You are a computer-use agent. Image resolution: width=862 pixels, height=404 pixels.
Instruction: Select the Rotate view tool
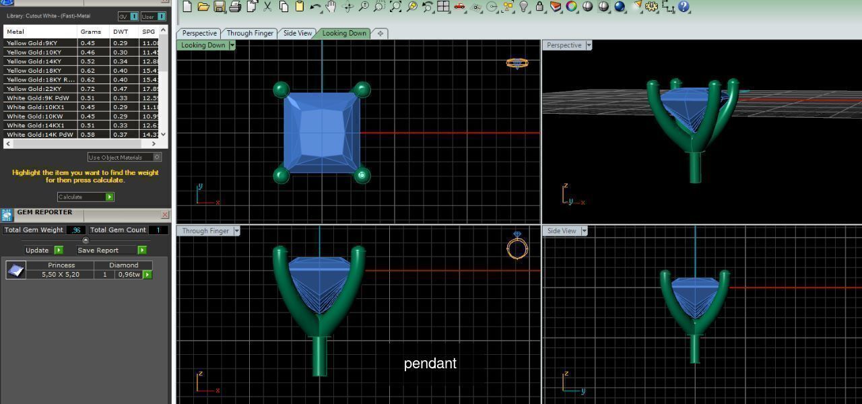(x=347, y=7)
